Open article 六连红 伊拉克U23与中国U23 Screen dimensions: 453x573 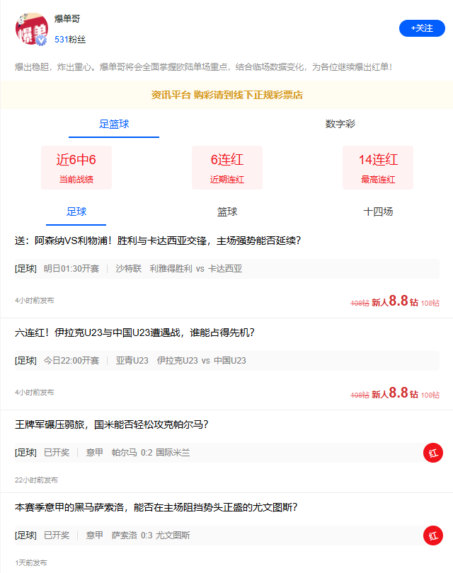pyautogui.click(x=134, y=332)
